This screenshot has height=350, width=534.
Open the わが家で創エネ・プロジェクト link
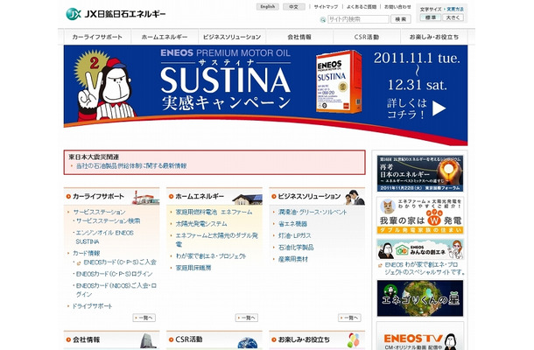[210, 256]
